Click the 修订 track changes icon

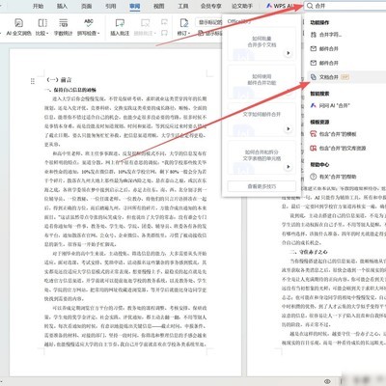click(x=184, y=23)
